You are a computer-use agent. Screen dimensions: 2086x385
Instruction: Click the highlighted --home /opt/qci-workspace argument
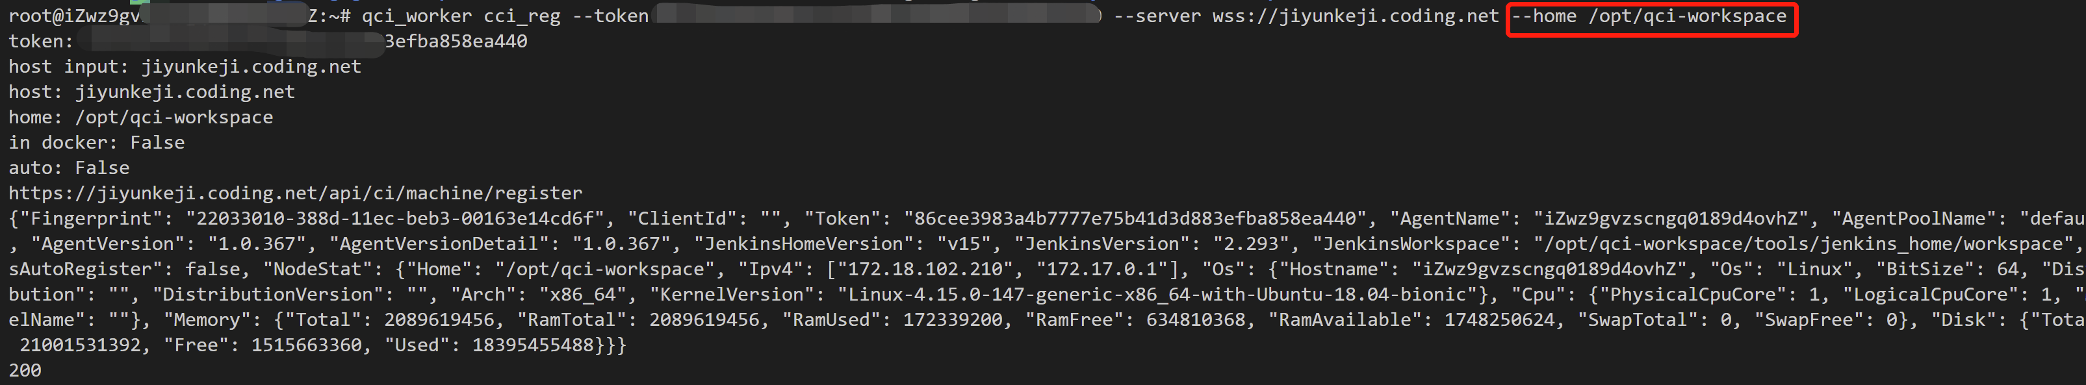1649,16
